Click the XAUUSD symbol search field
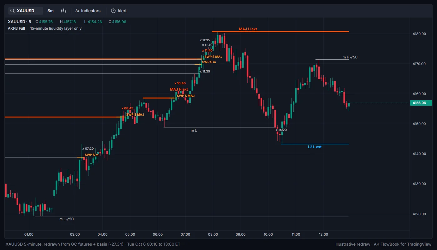 pos(26,11)
